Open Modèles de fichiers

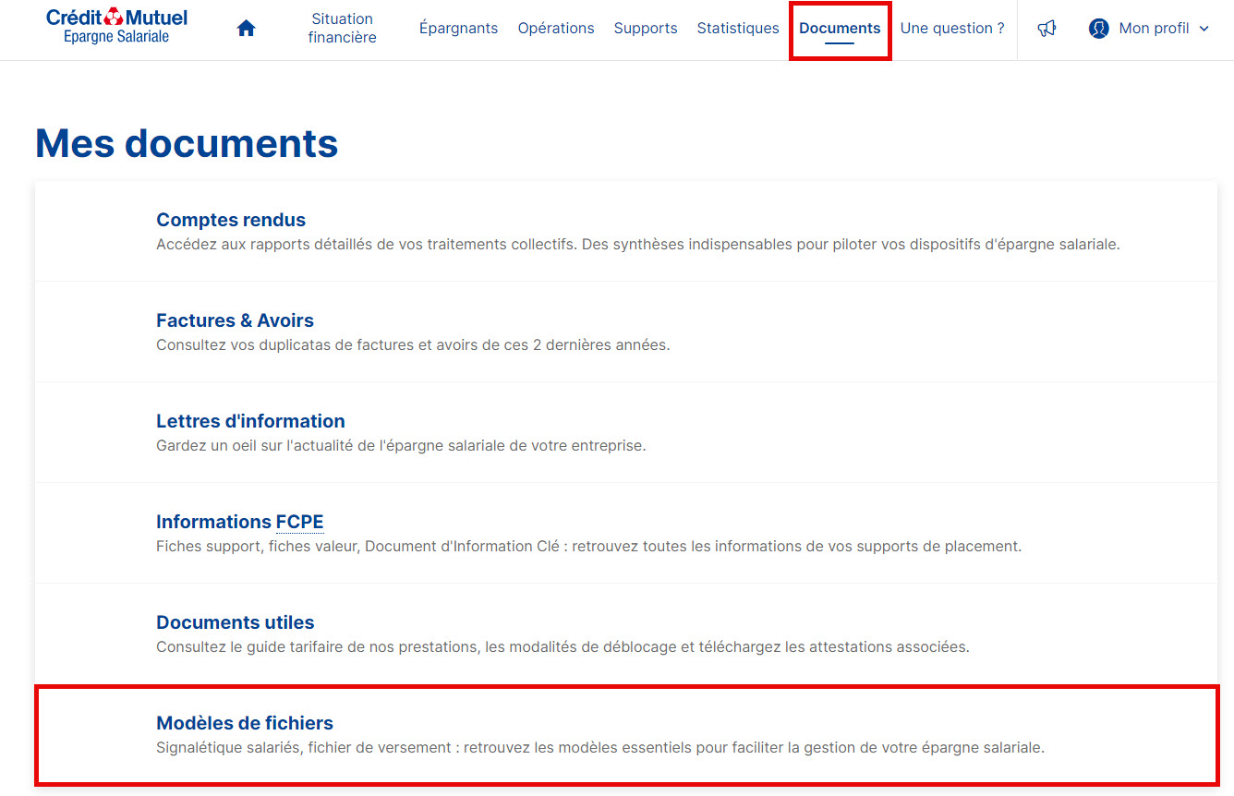click(245, 723)
